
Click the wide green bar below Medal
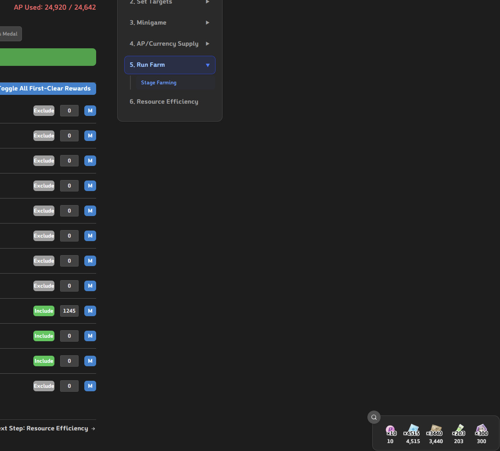(x=48, y=57)
